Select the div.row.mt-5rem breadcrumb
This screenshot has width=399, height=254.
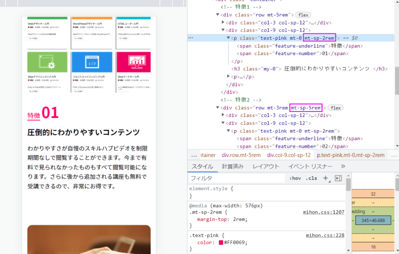point(241,155)
